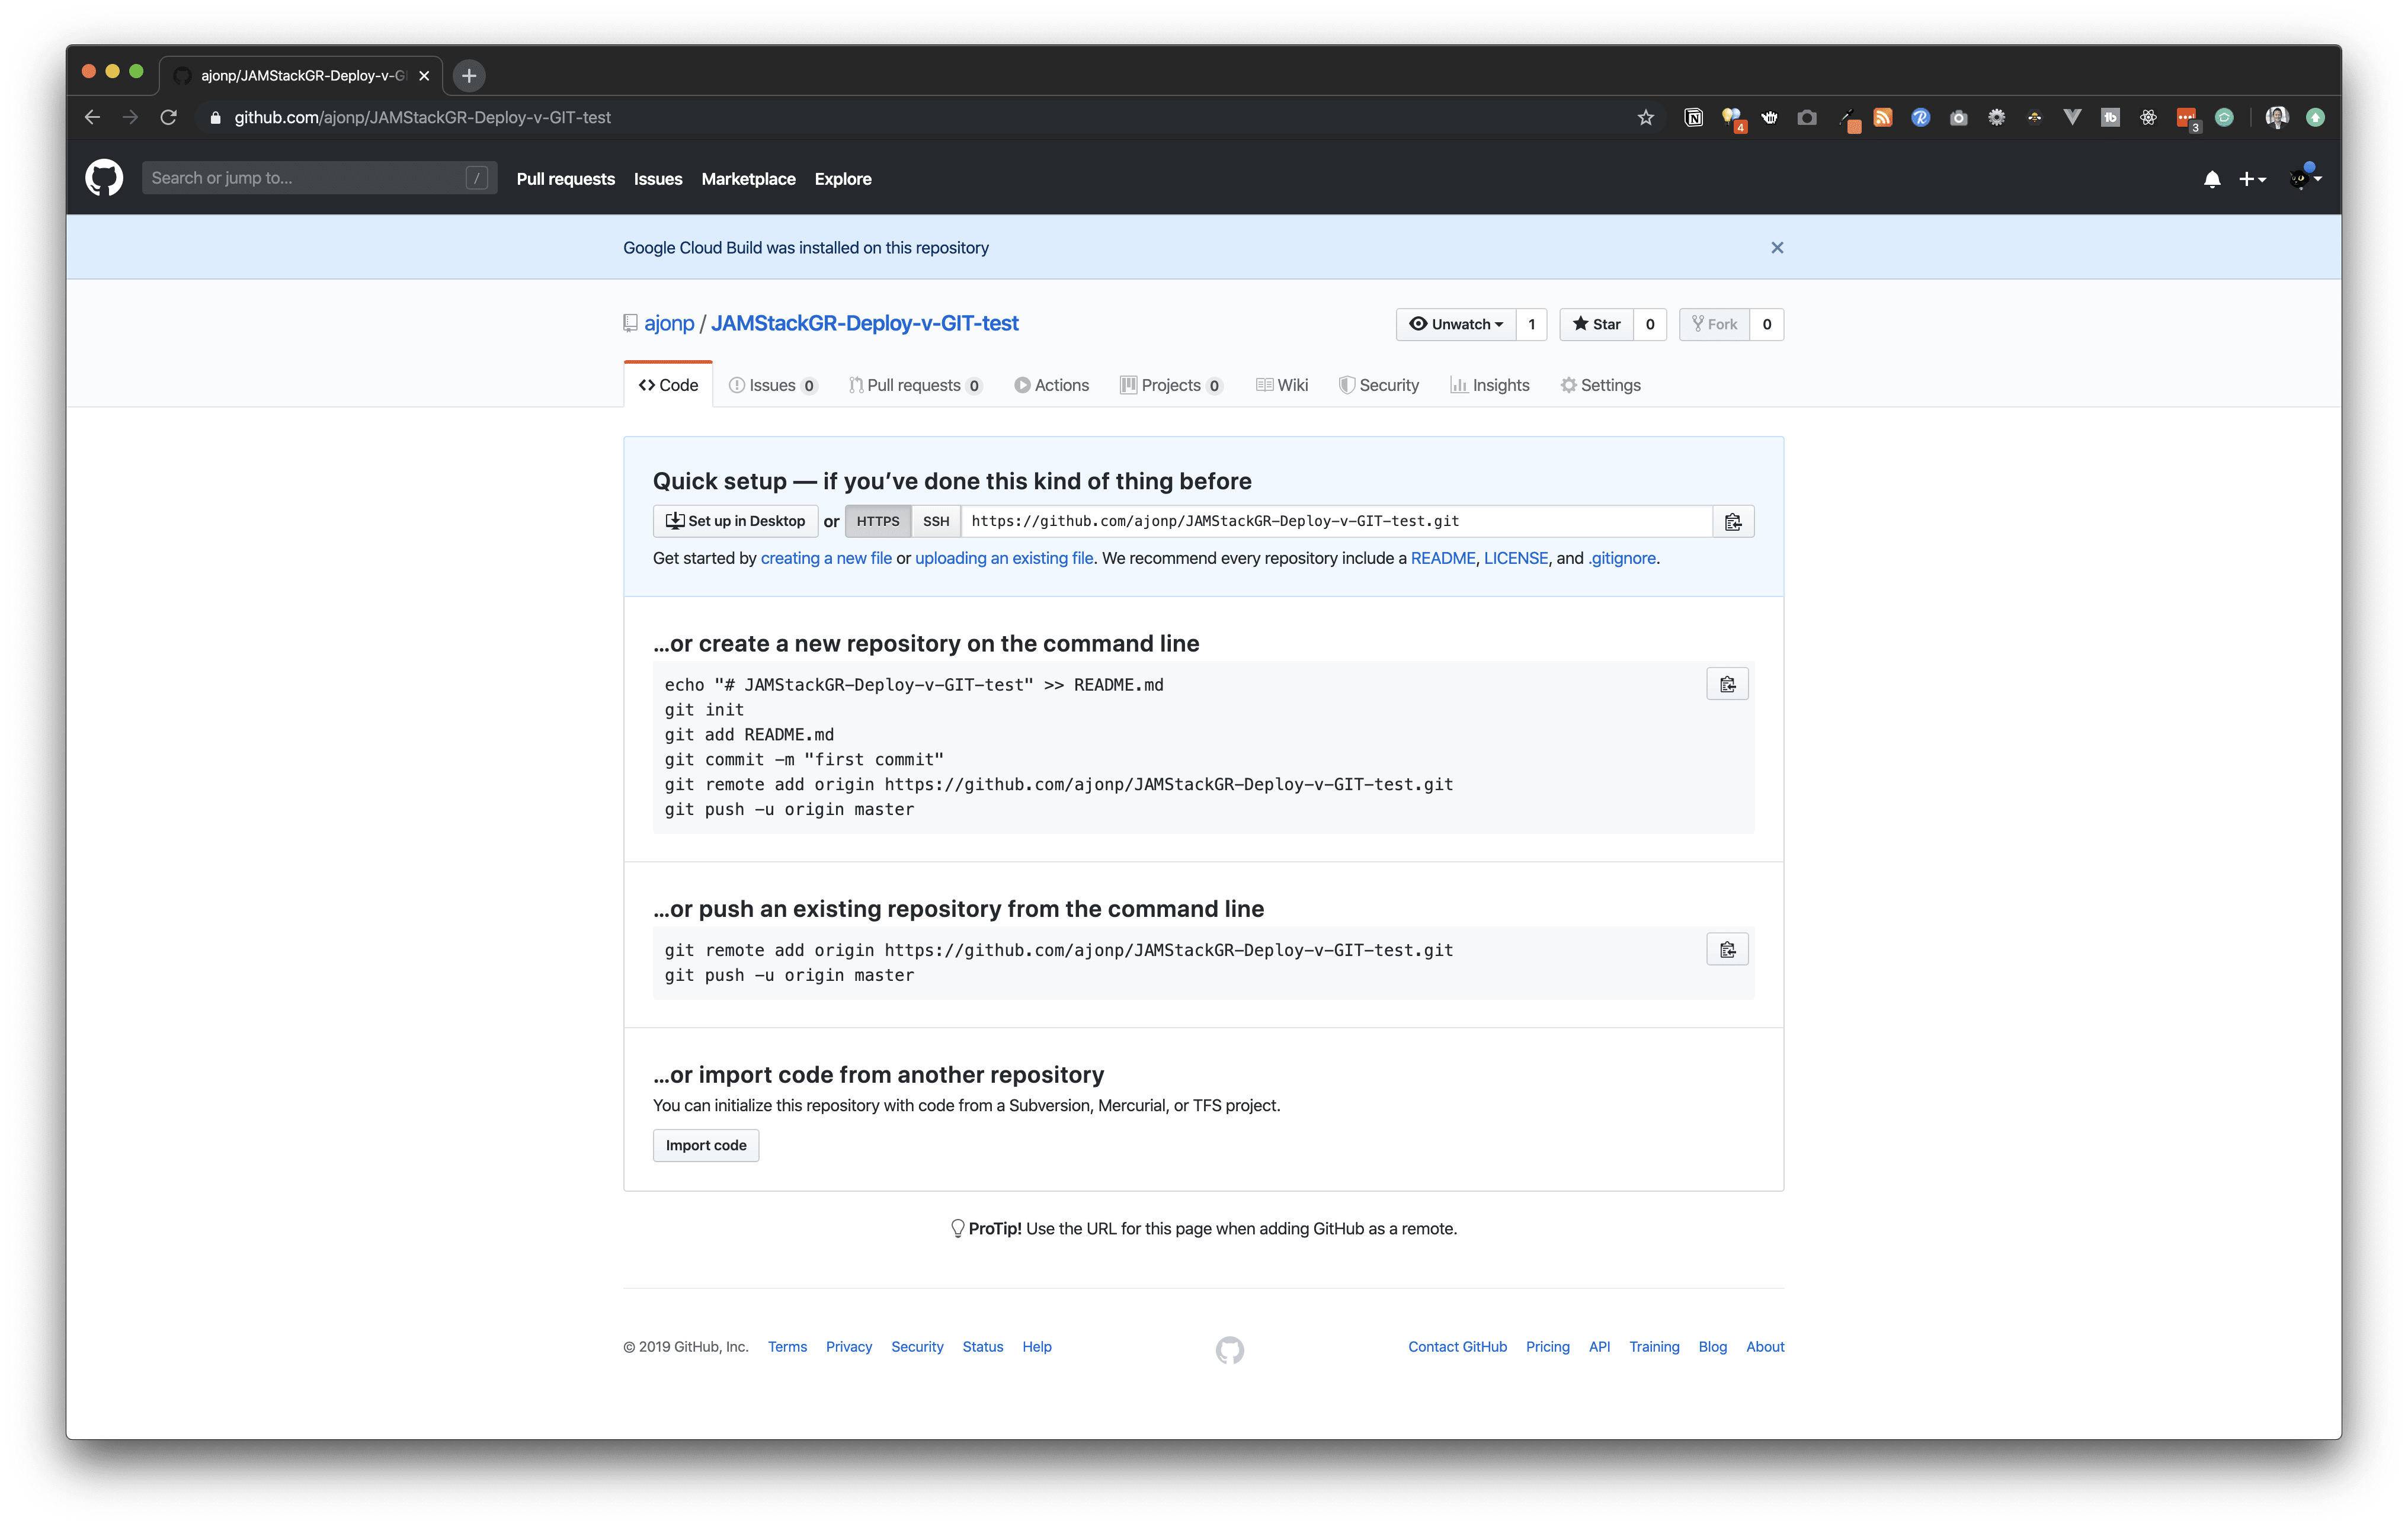Click the clone URL text field
This screenshot has width=2408, height=1527.
click(1336, 522)
